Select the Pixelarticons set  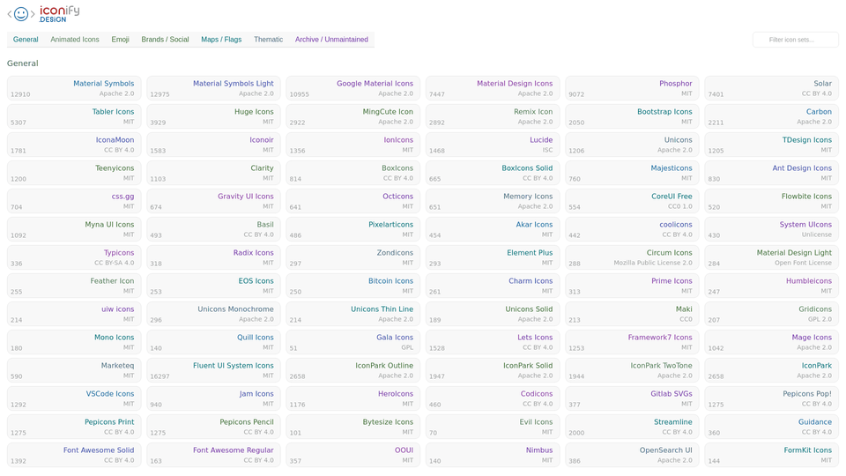click(x=352, y=229)
